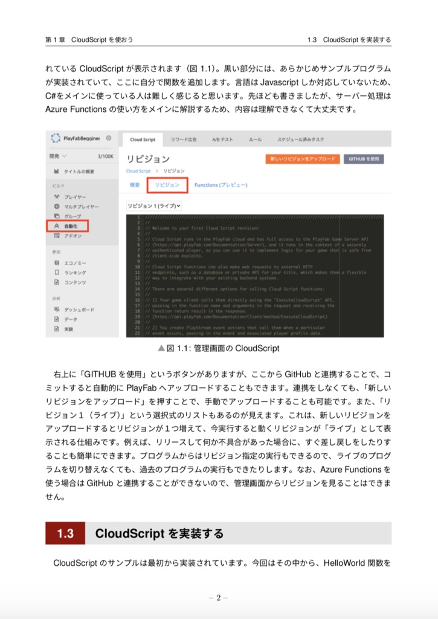This screenshot has width=438, height=619.
Task: Click the リビジョン page heading
Action: click(x=148, y=159)
